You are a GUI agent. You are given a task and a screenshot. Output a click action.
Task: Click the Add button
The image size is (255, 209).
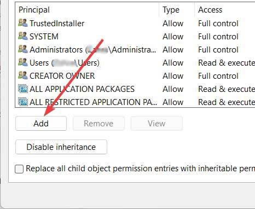(41, 124)
